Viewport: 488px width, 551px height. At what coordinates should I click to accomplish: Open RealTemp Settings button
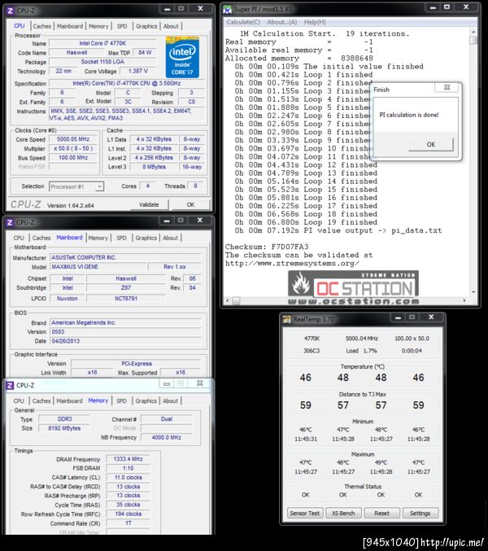[x=420, y=513]
